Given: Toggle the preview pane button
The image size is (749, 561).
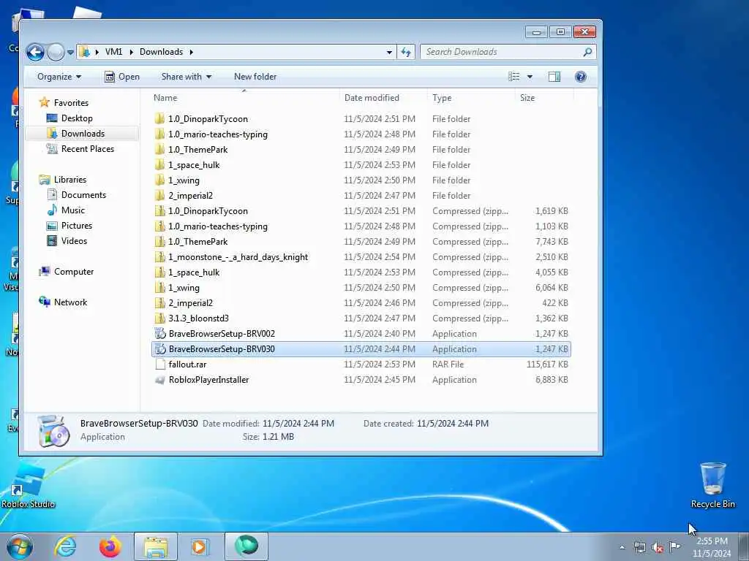Looking at the screenshot, I should tap(554, 77).
